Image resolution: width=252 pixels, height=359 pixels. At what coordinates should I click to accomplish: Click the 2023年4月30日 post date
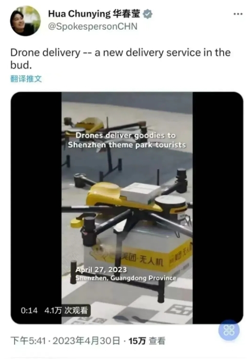click(86, 341)
